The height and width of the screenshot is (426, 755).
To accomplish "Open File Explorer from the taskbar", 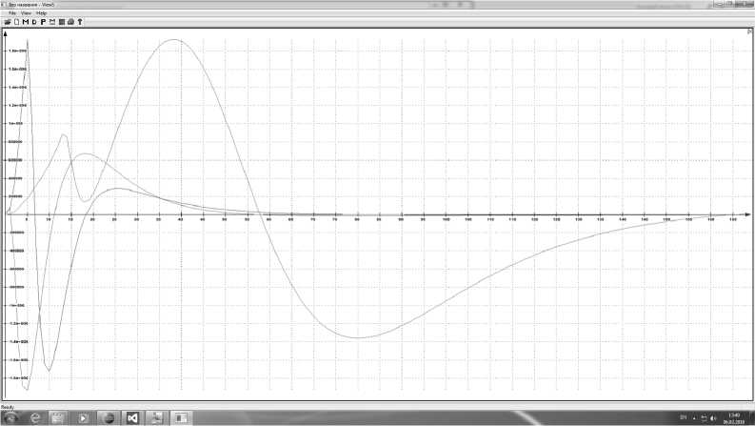I will tap(58, 417).
